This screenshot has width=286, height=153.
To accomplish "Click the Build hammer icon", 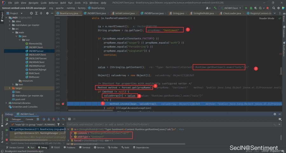I will tap(215, 7).
